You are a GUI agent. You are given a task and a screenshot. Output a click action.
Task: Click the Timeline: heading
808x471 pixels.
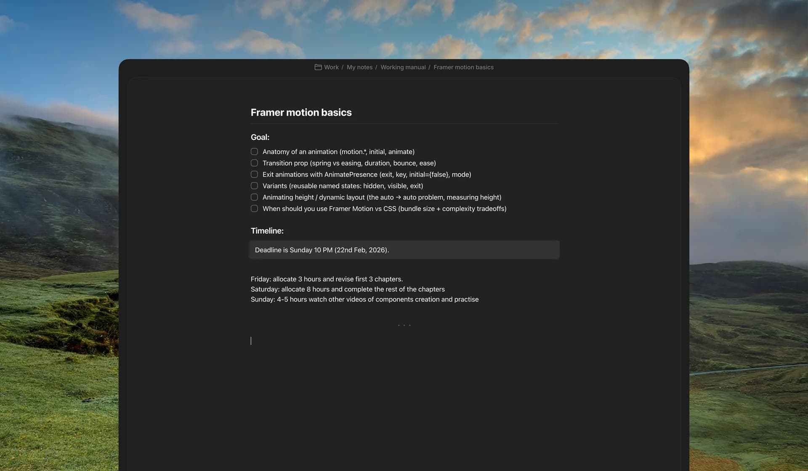tap(267, 231)
